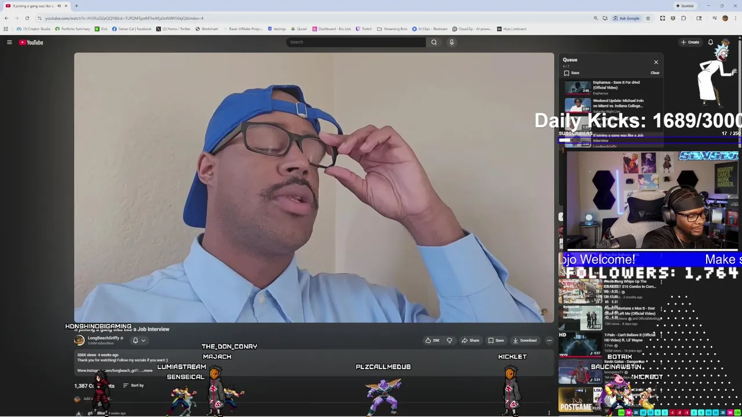
Task: Expand description with ...more
Action: point(147,371)
